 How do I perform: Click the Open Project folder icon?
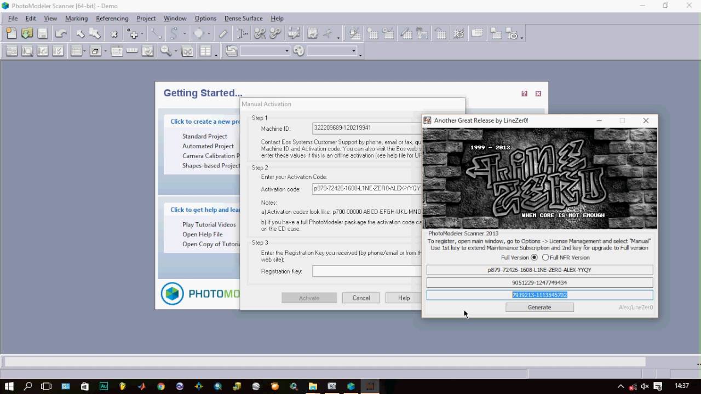click(x=27, y=34)
